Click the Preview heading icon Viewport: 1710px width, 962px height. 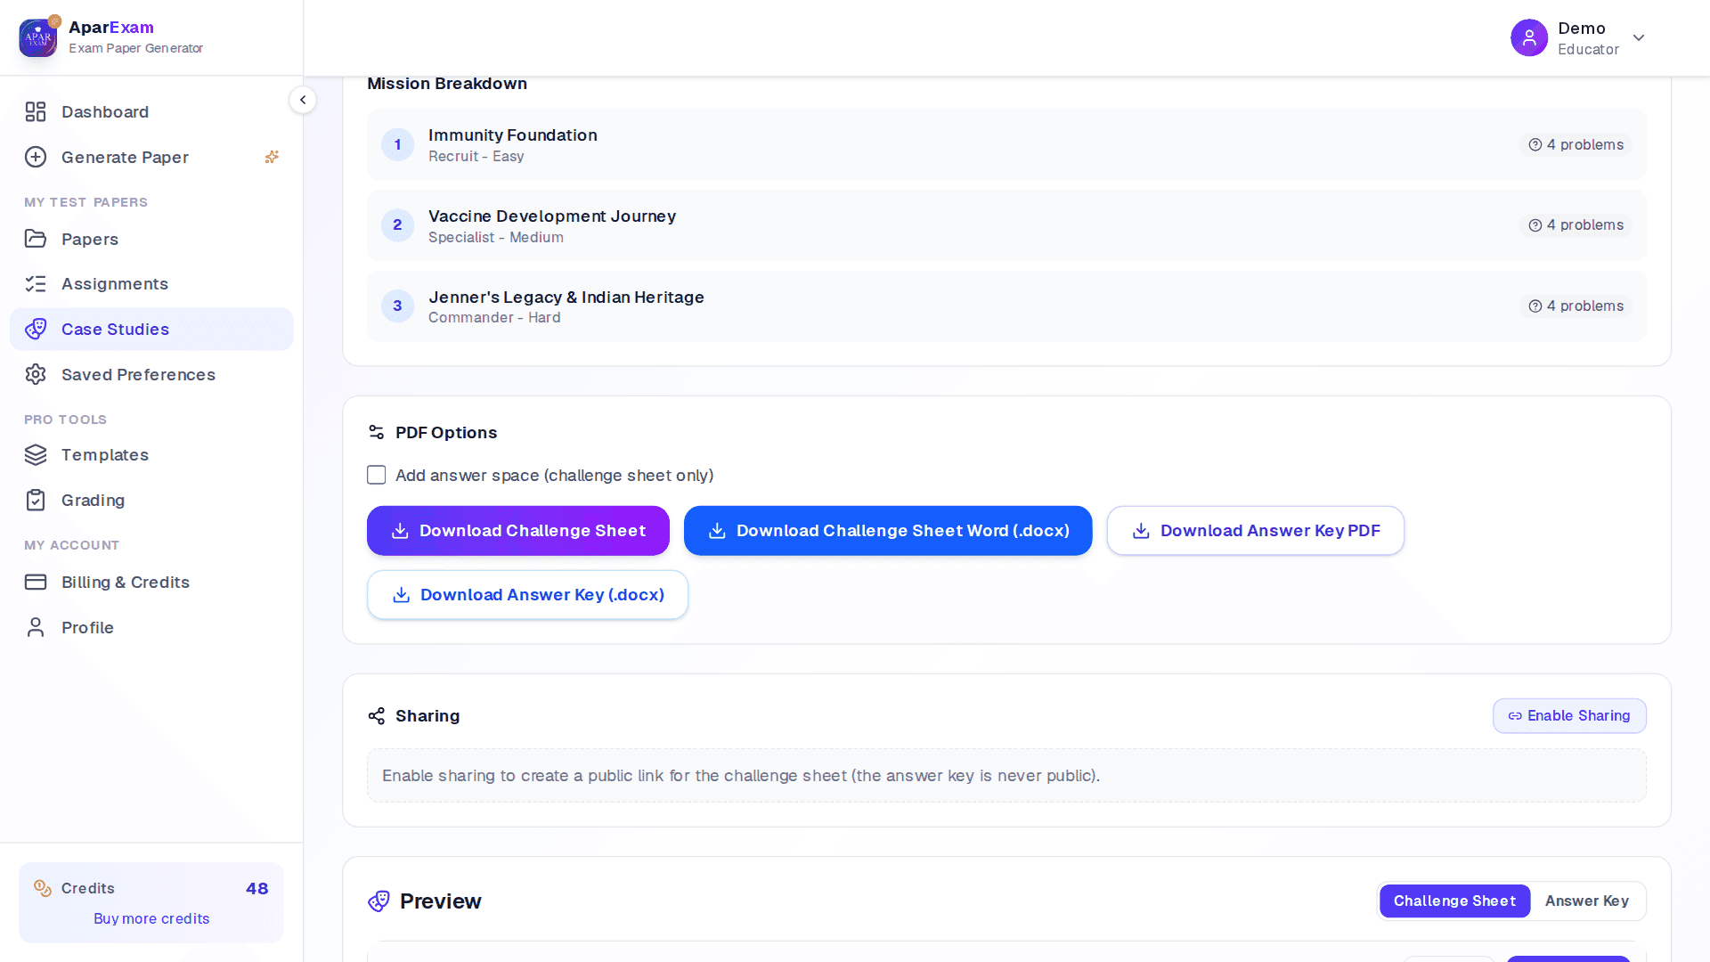[x=379, y=901]
